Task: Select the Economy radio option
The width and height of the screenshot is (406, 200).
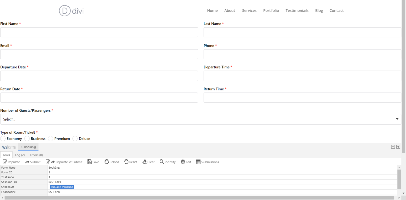Action: coord(3,139)
